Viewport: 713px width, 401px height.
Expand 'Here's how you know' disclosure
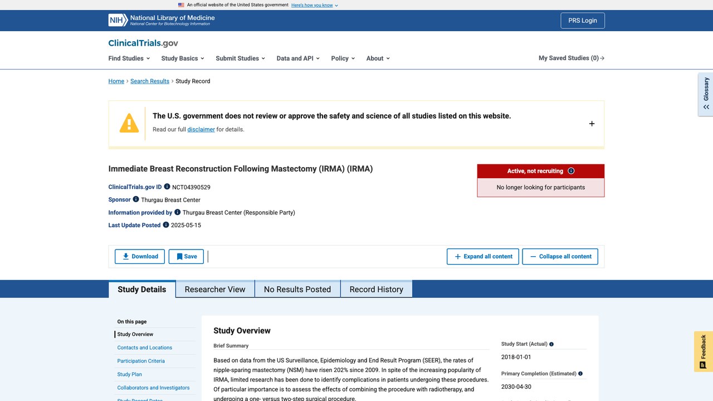pyautogui.click(x=315, y=5)
